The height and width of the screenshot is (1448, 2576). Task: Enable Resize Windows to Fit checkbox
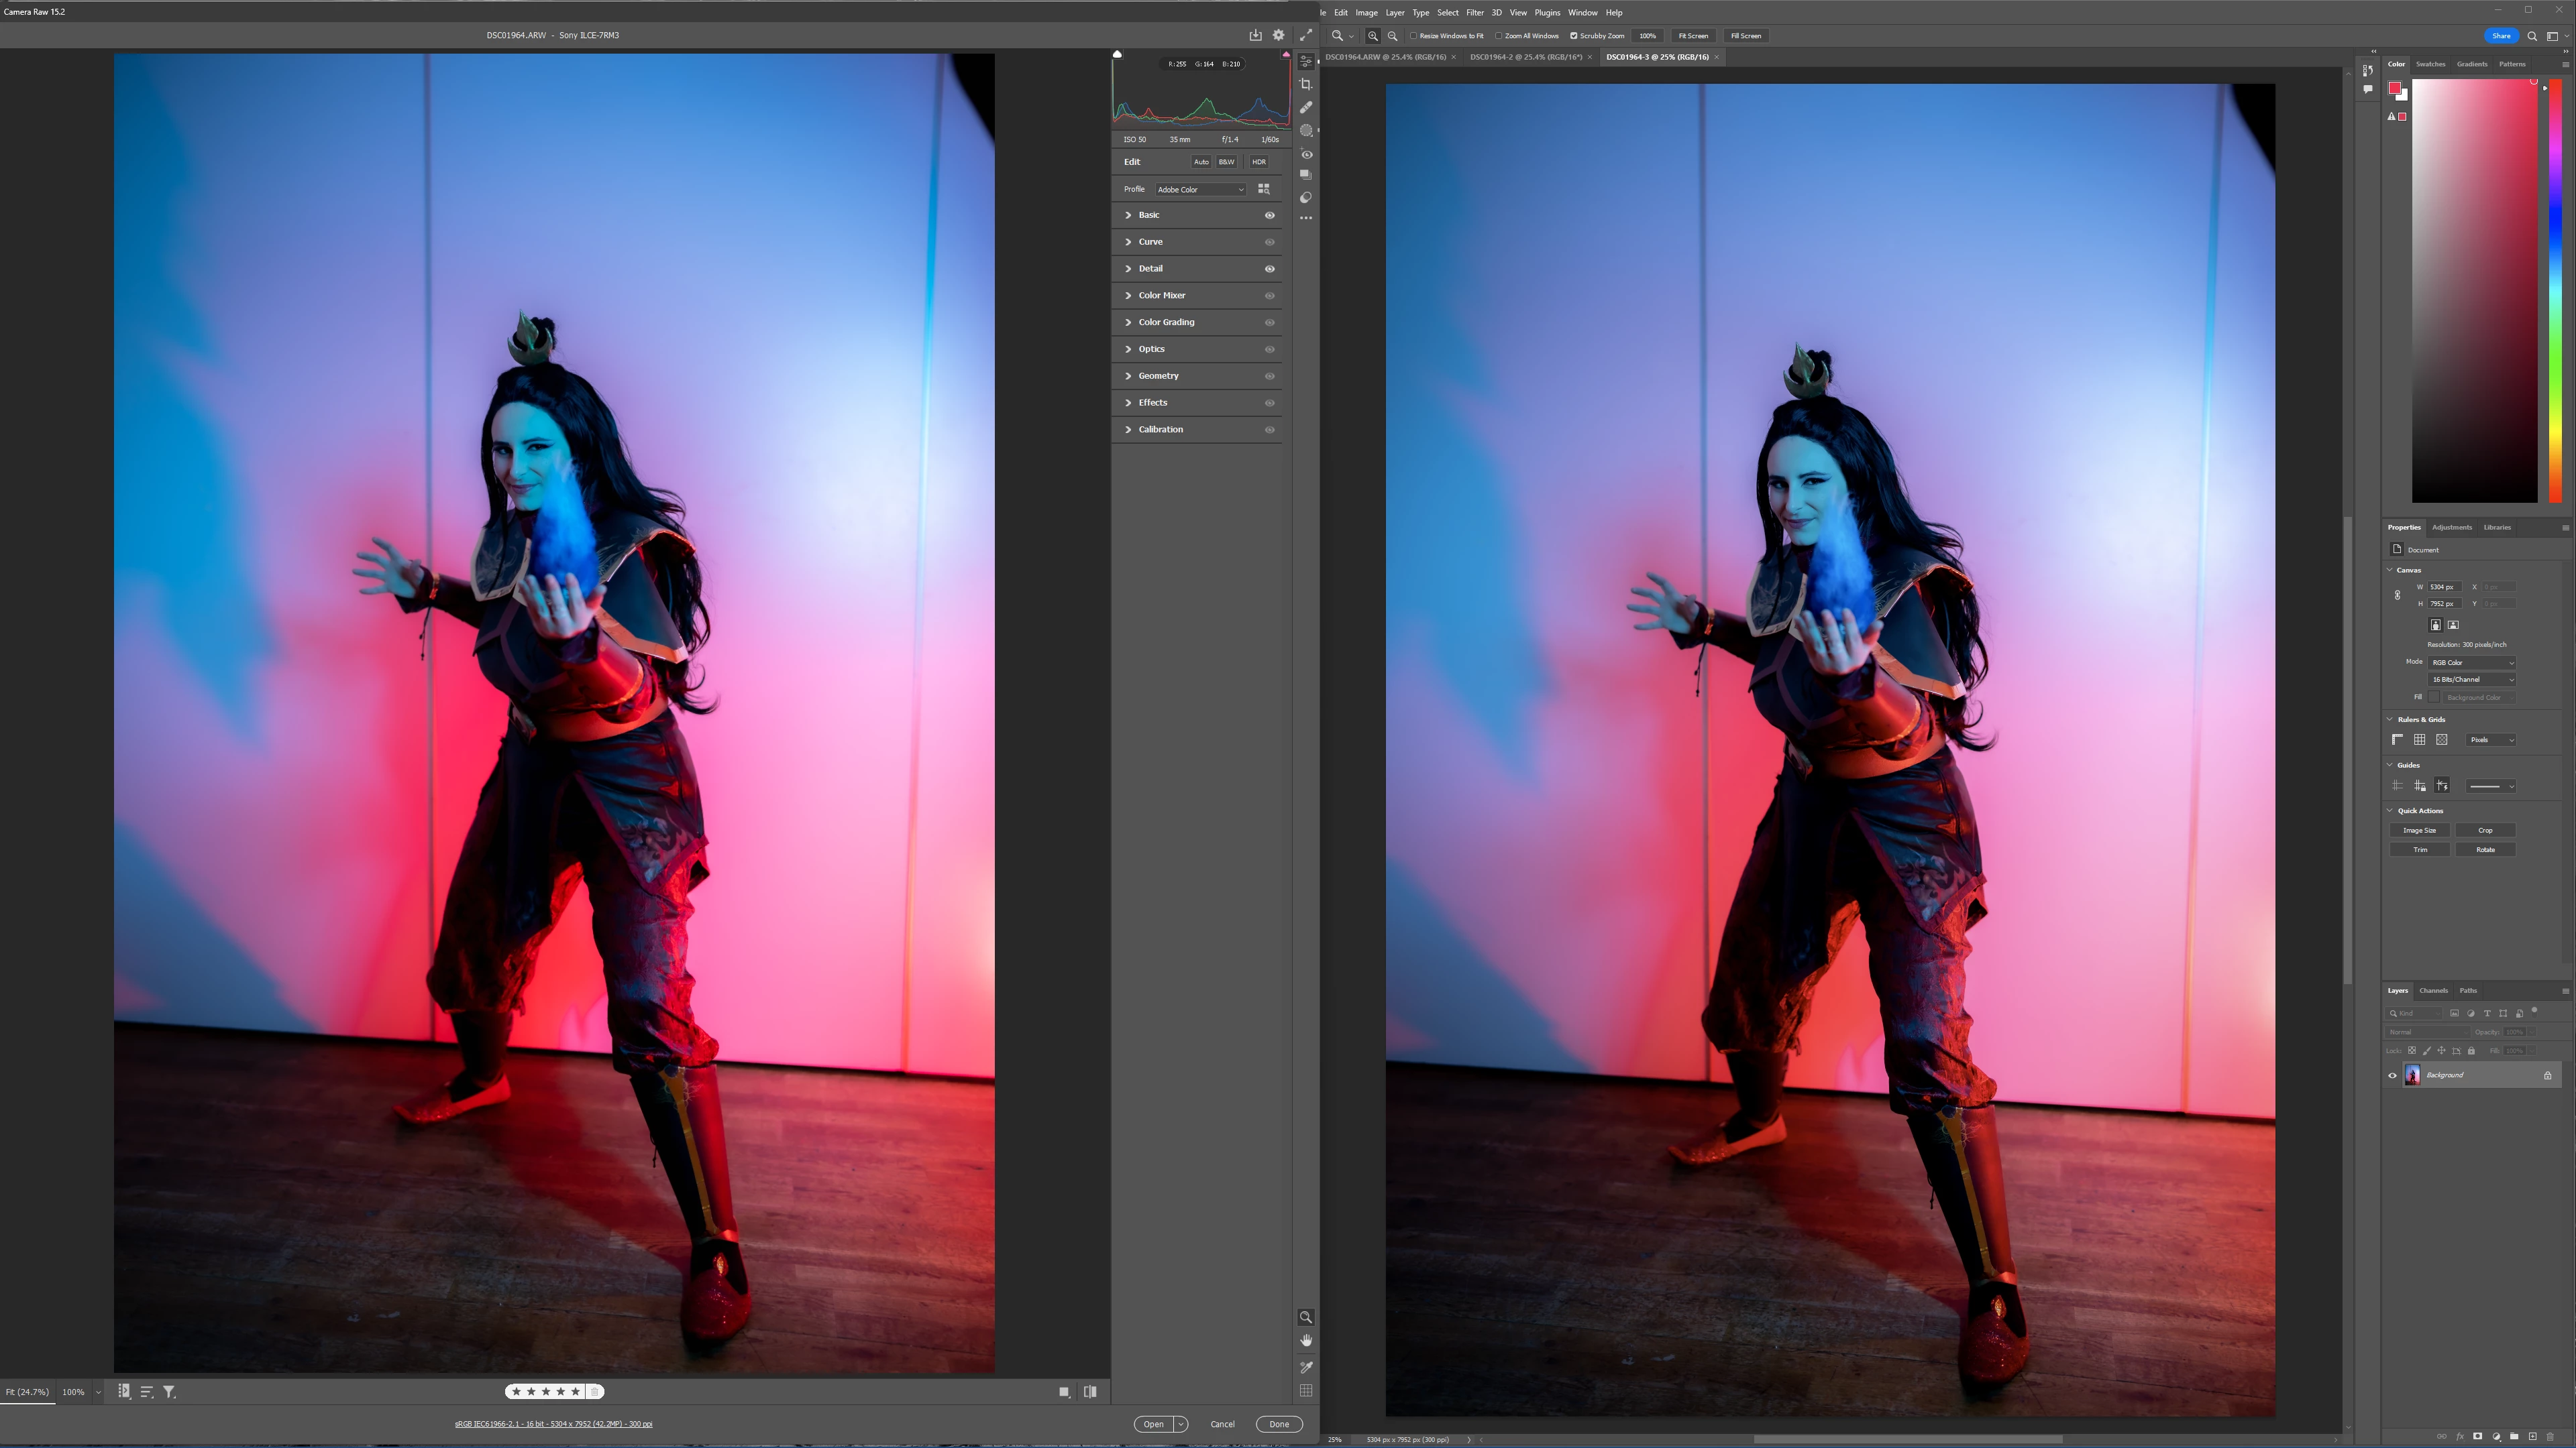pyautogui.click(x=1414, y=36)
